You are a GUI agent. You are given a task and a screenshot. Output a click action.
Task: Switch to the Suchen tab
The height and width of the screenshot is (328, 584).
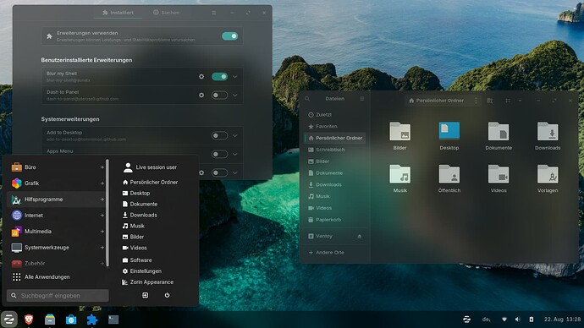click(166, 13)
